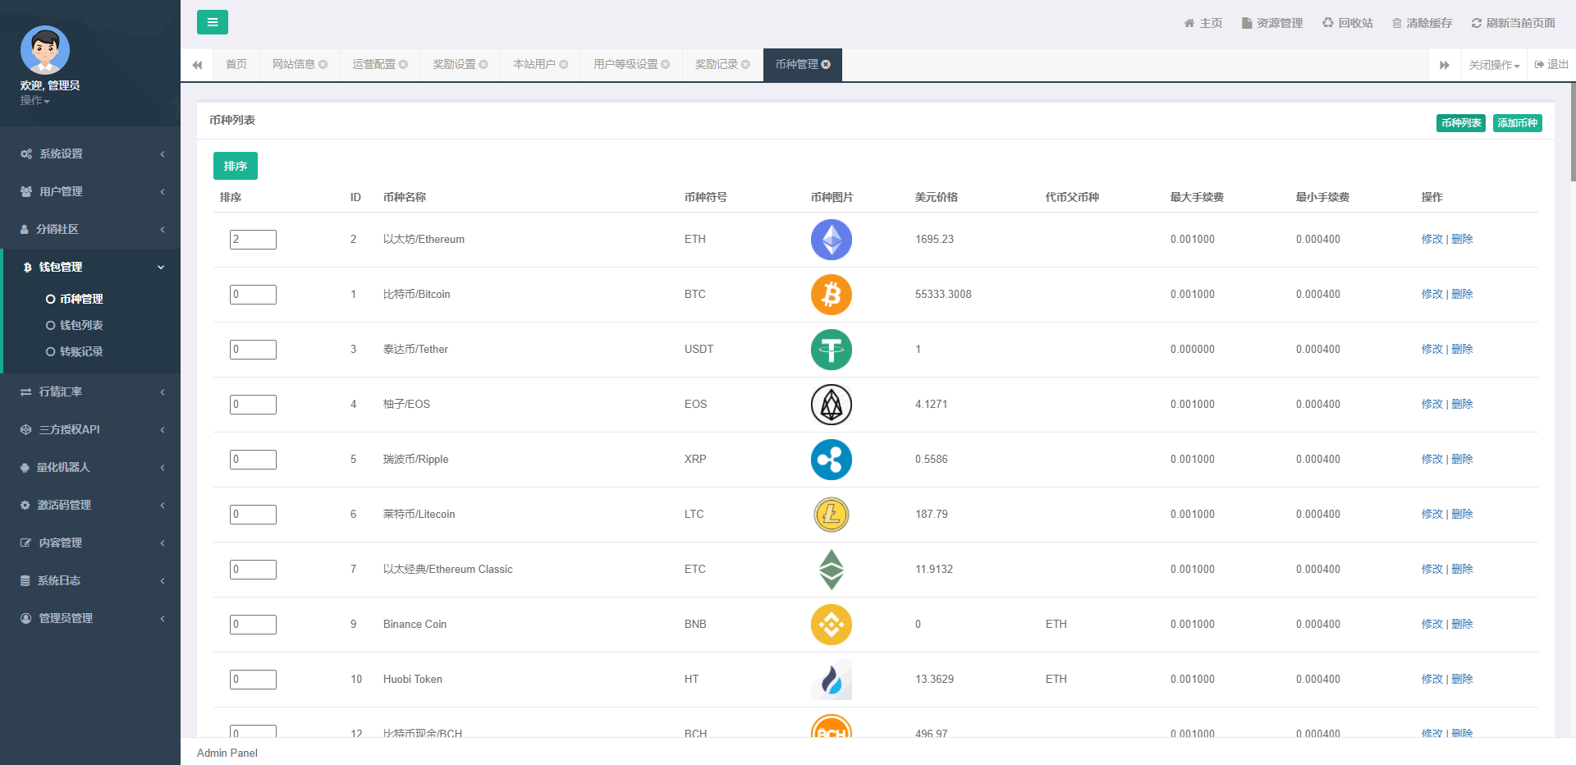Screen dimensions: 1576x765
Task: Close the 币种管理 tab with its X icon
Action: coord(826,65)
